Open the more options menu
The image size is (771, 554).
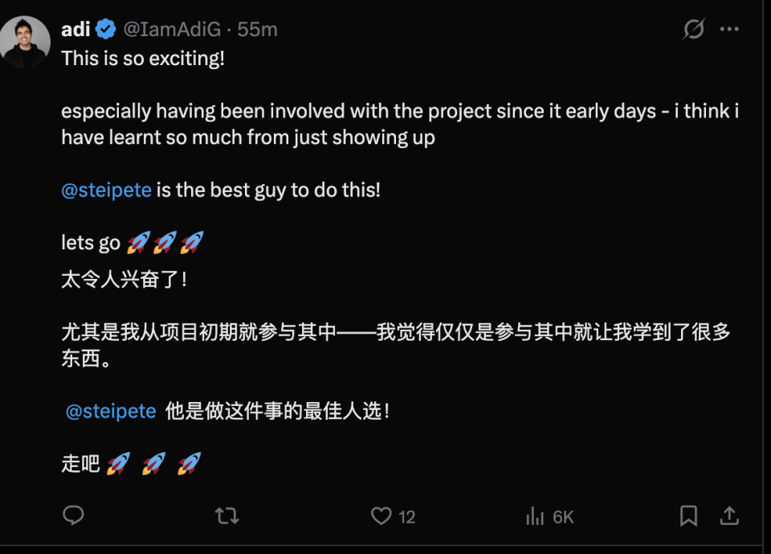click(728, 28)
